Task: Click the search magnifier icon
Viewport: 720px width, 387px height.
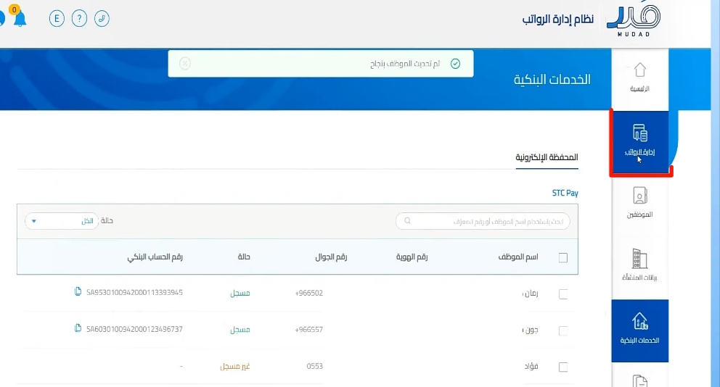Action: tap(407, 221)
